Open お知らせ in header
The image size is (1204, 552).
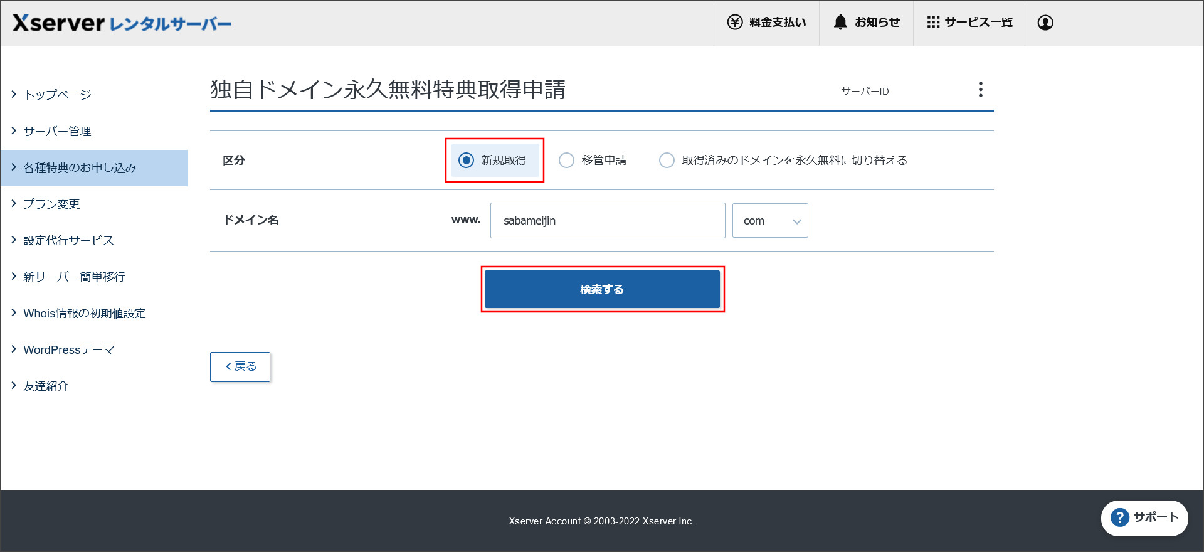tap(866, 23)
